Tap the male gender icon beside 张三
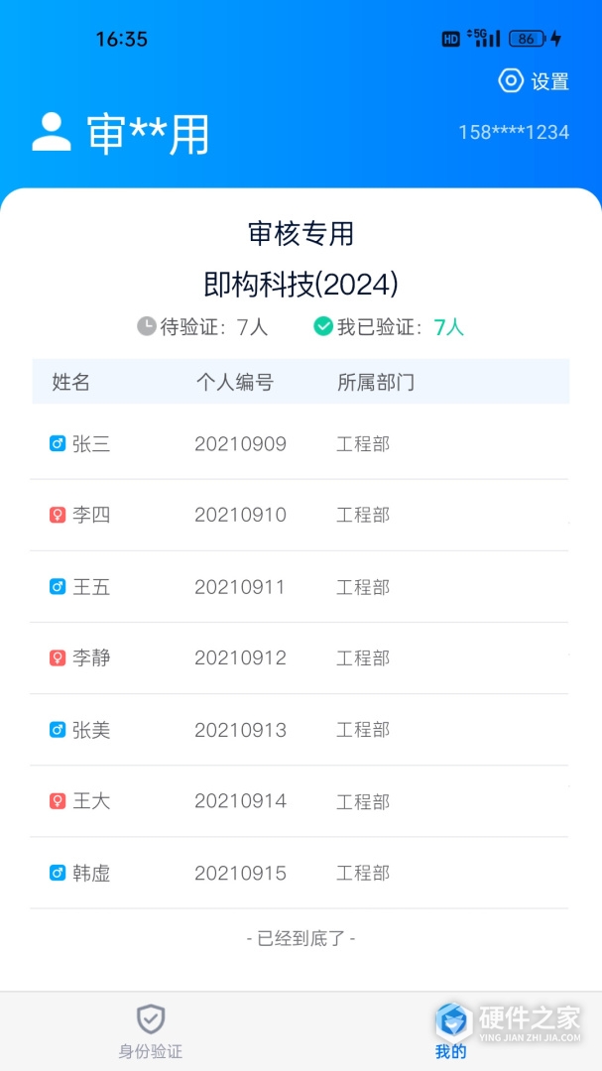 tap(58, 444)
